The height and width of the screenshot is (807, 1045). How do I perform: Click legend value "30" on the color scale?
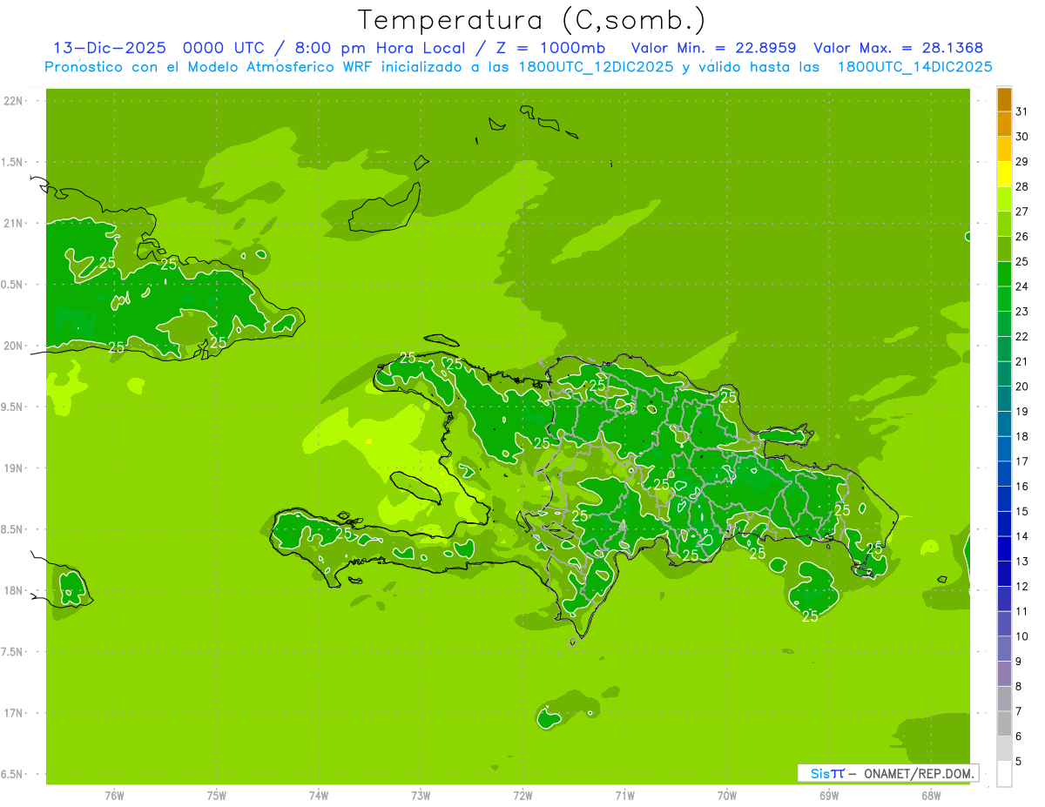(1022, 137)
